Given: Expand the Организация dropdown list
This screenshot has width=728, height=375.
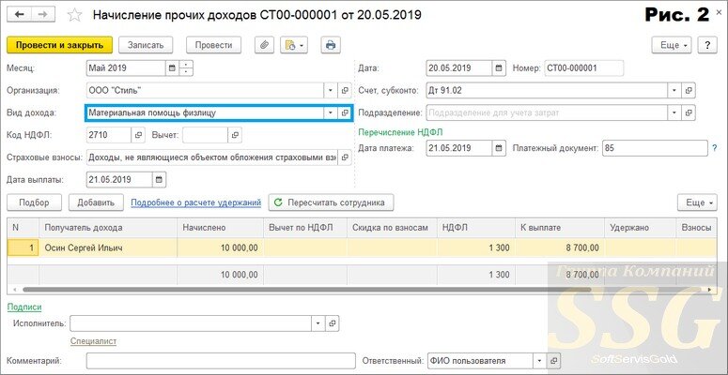Looking at the screenshot, I should pyautogui.click(x=331, y=91).
